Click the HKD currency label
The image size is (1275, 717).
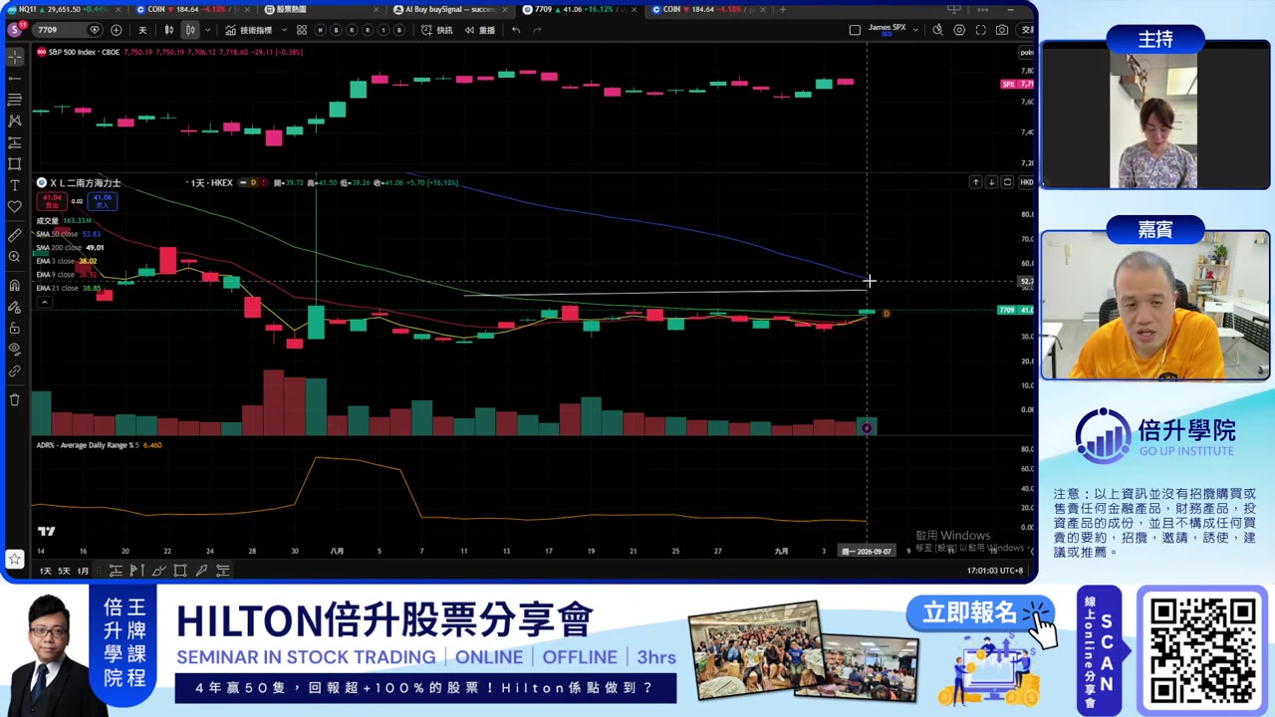pyautogui.click(x=1026, y=182)
